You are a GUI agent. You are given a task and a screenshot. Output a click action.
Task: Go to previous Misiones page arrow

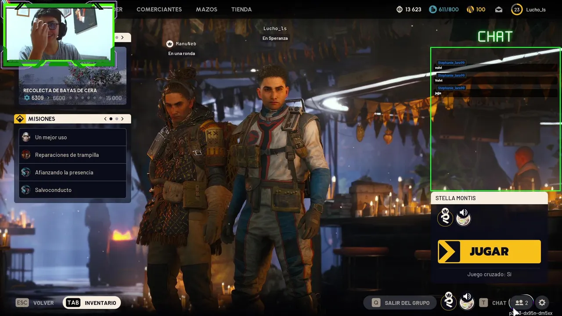105,119
